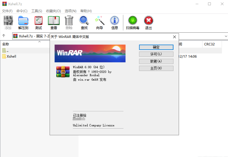The image size is (228, 157).
Task: Click '由 win.rar GmbH 发布' text
Action: (x=90, y=80)
